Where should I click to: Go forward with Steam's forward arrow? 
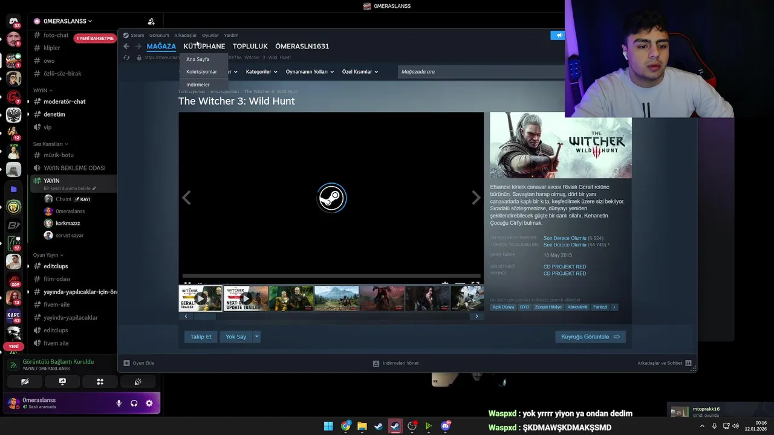138,47
